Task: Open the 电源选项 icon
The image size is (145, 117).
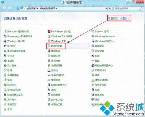Action: (x=49, y=51)
